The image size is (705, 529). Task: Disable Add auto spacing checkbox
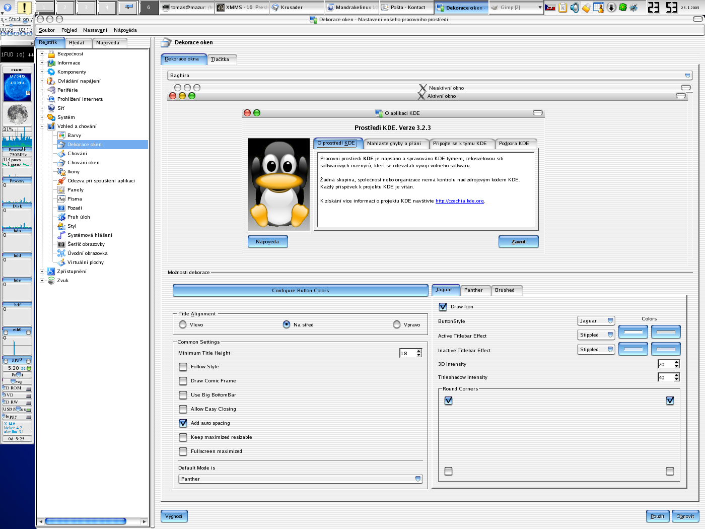pyautogui.click(x=183, y=423)
